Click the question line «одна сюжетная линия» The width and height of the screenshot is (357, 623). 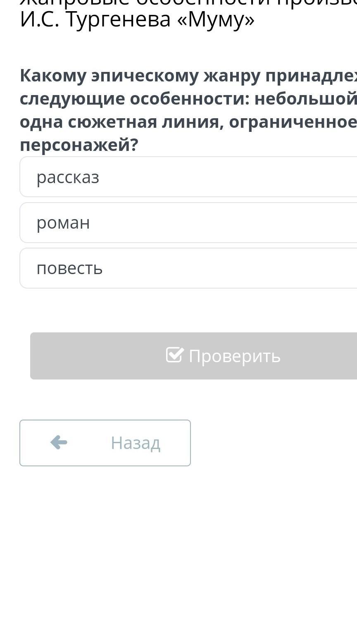(x=188, y=122)
